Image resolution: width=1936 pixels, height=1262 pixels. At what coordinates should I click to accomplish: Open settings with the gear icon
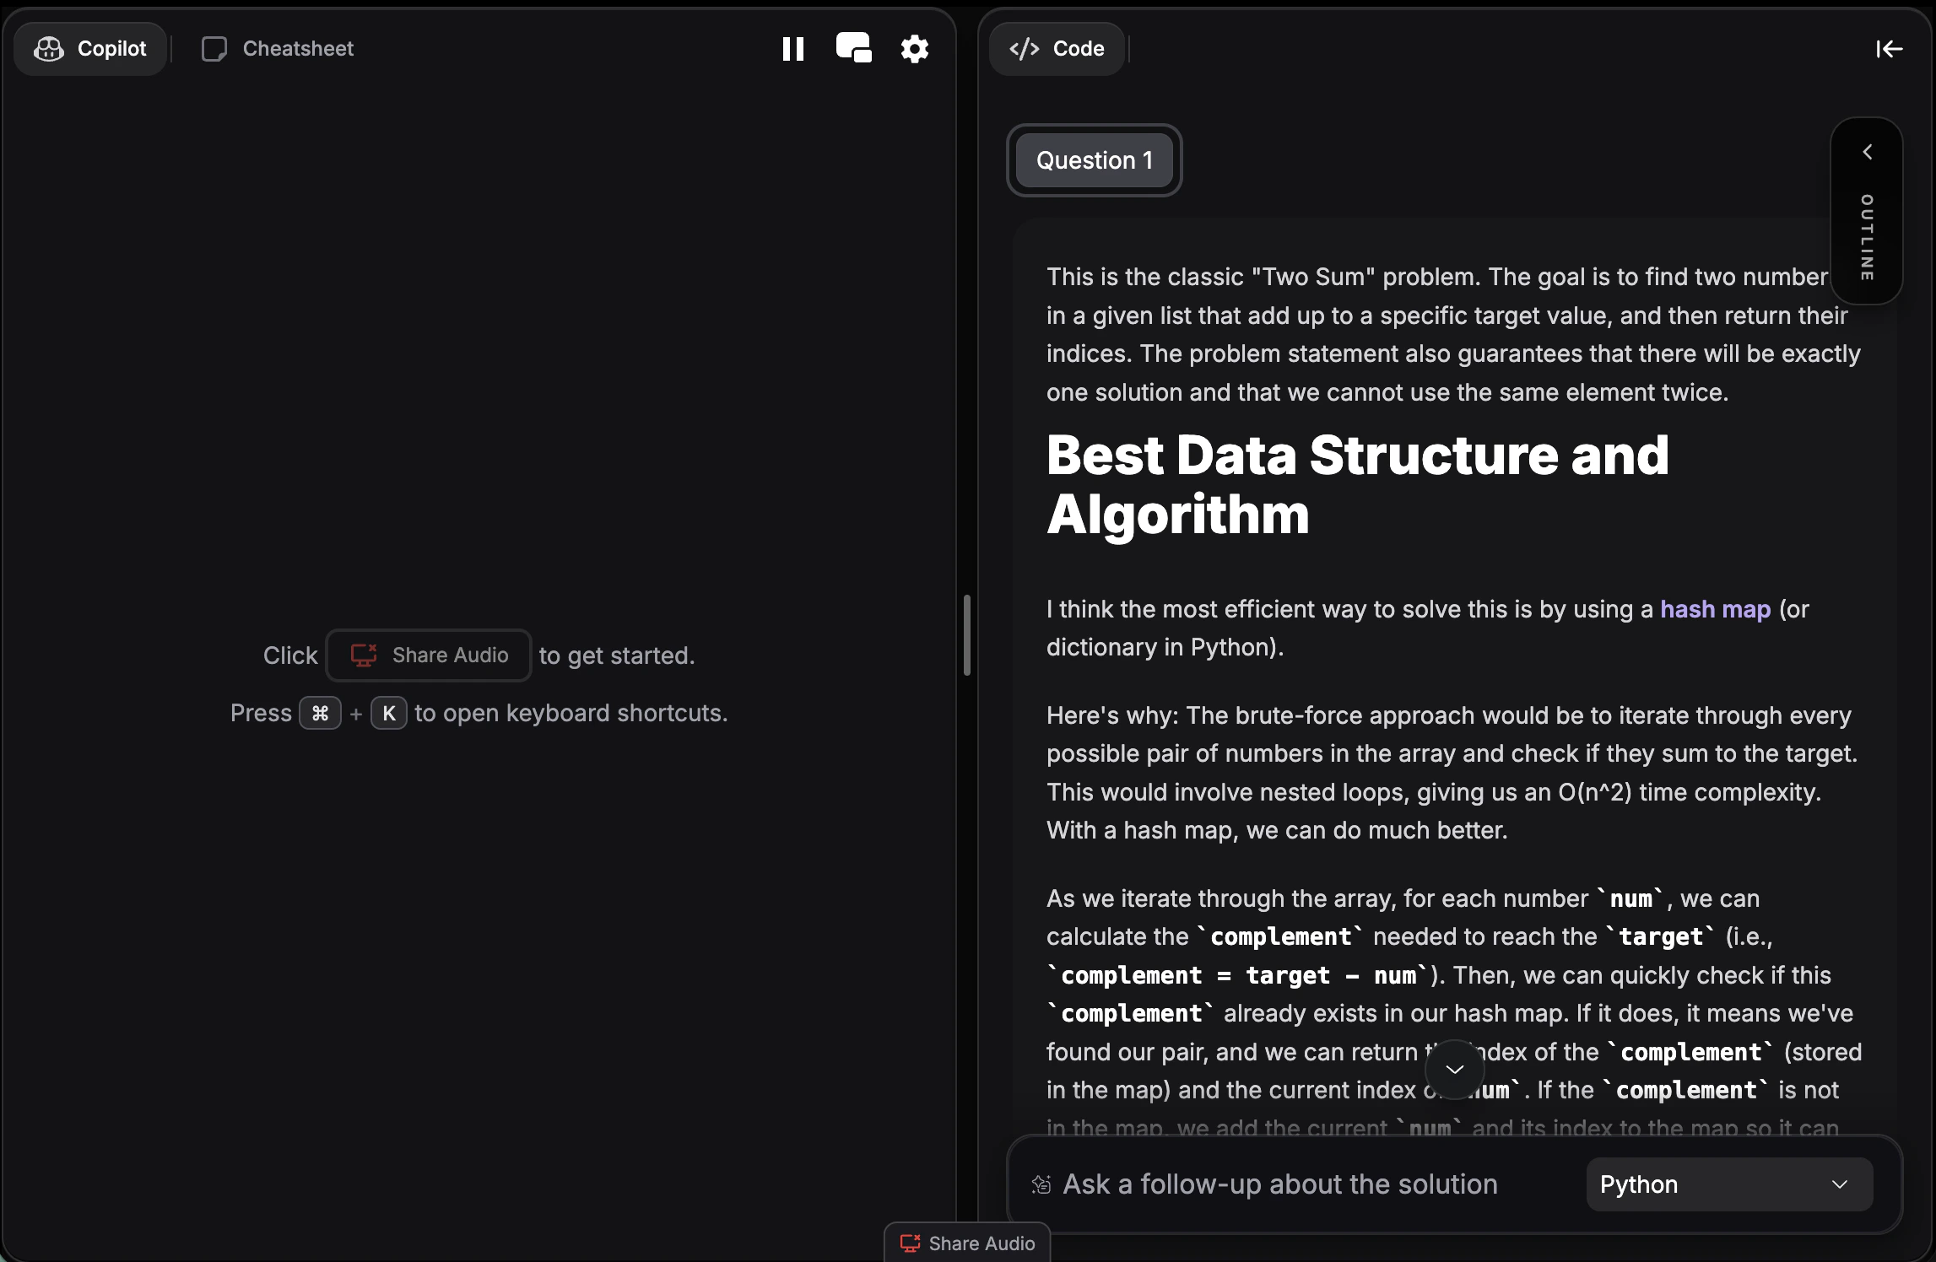click(x=914, y=49)
